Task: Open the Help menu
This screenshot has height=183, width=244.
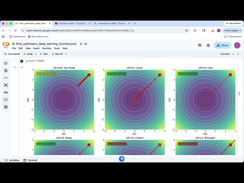Action: pos(65,48)
